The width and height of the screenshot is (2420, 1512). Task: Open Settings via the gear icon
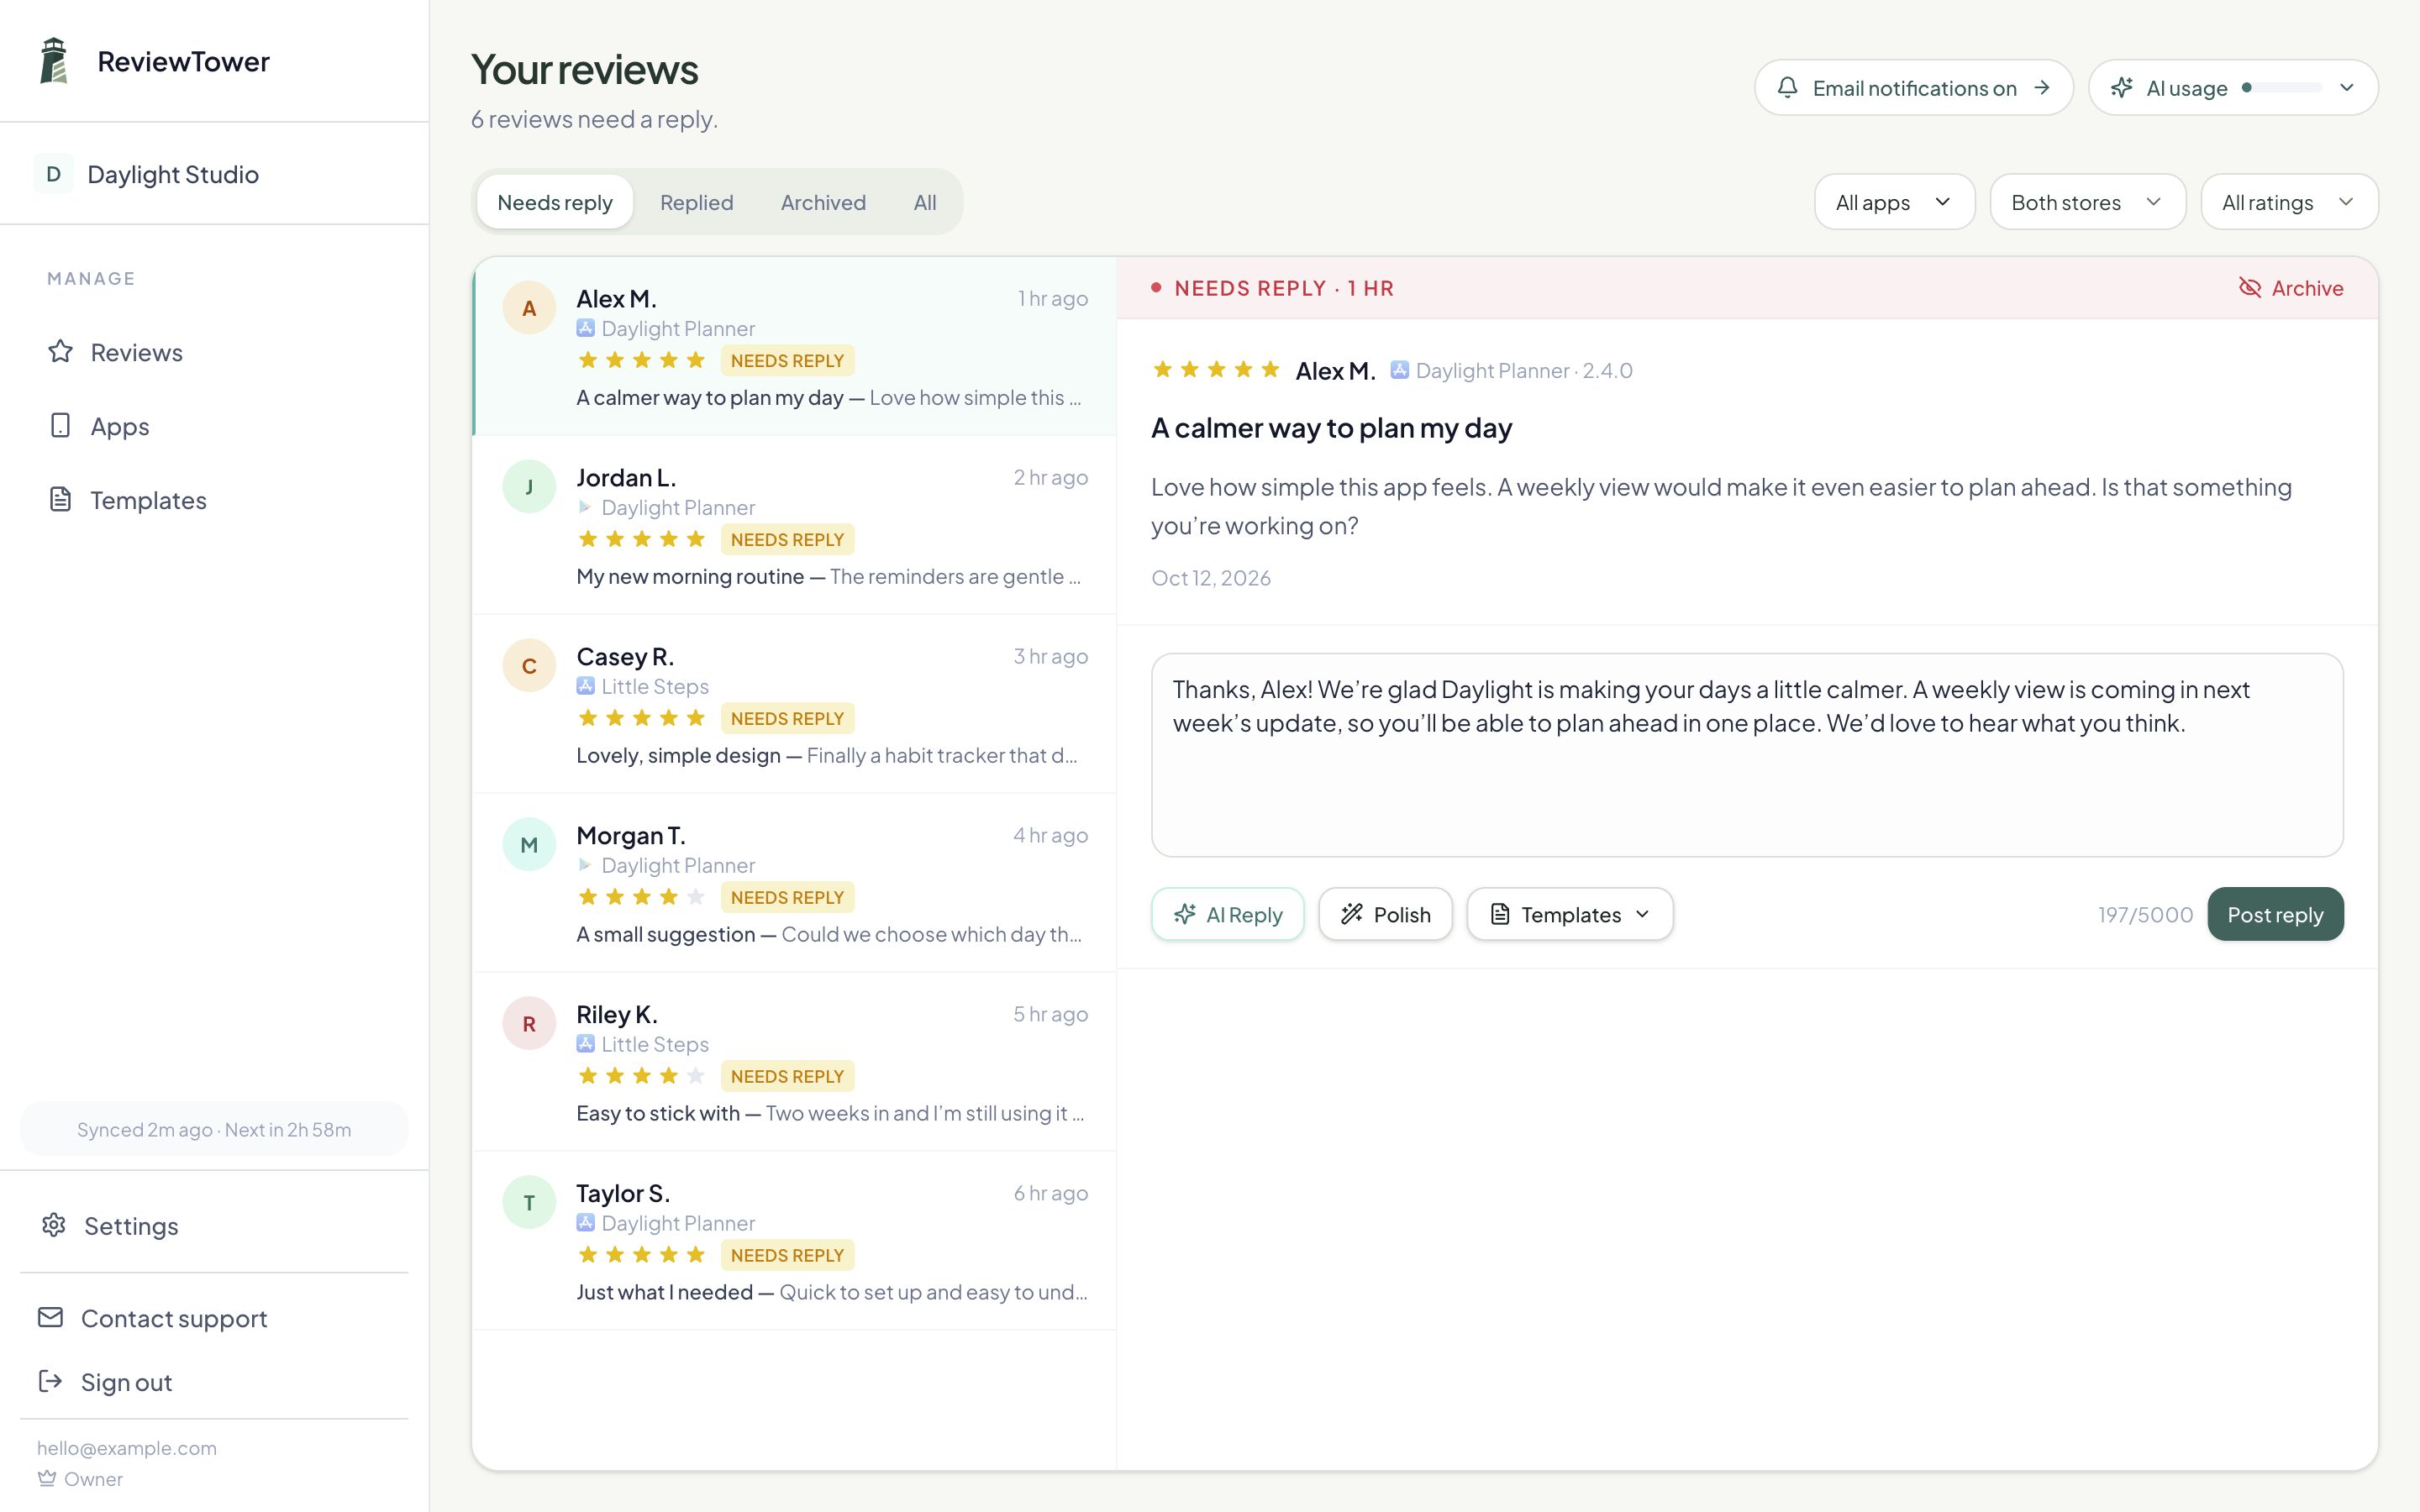54,1225
